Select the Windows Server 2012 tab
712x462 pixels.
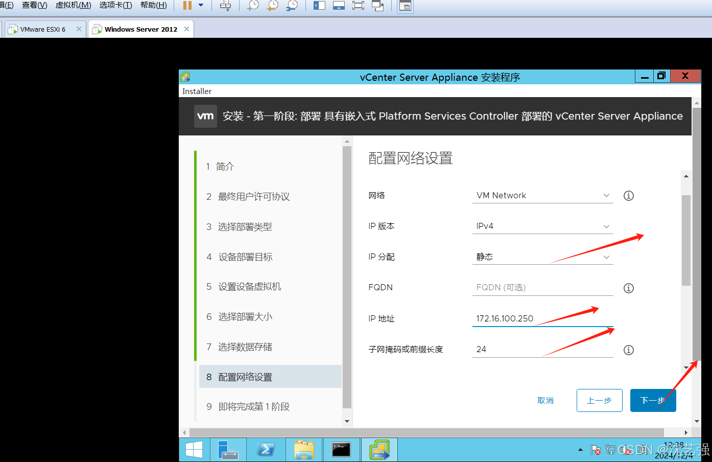pyautogui.click(x=141, y=29)
